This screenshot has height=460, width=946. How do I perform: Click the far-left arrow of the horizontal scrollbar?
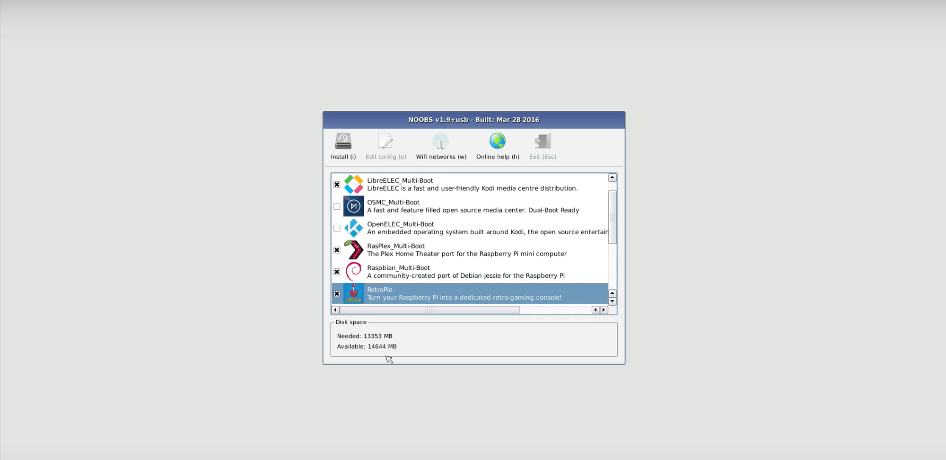[335, 310]
